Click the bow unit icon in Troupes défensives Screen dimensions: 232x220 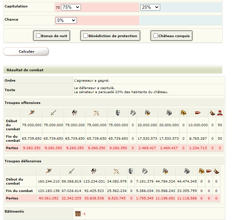(116, 171)
